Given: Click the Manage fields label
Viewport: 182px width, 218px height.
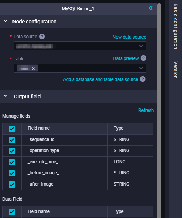Looking at the screenshot, I should [17, 116].
